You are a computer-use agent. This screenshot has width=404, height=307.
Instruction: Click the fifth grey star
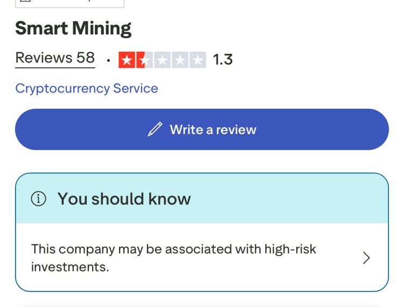click(198, 60)
